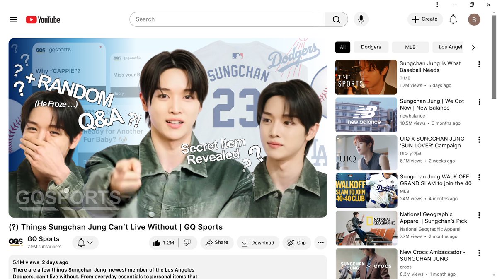
Task: Click National Geographic Apparel channel name
Action: click(x=430, y=229)
